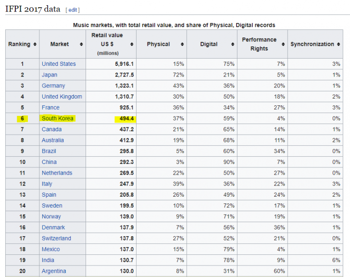Viewport: 350px width, 277px height.
Task: Follow the Japan link
Action: [50, 75]
